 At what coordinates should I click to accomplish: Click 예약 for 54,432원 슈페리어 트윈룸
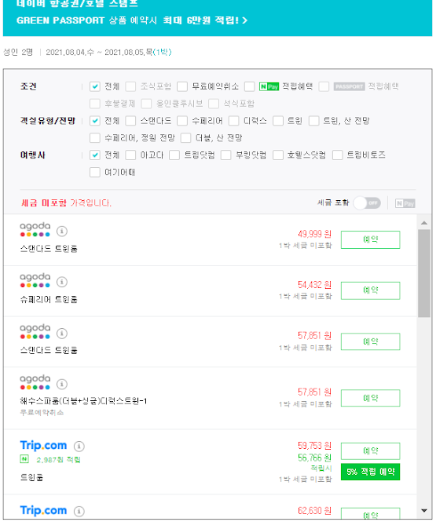pos(371,290)
